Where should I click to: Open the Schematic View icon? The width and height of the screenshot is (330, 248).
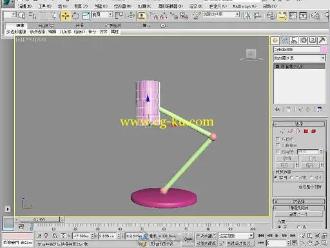pos(303,15)
